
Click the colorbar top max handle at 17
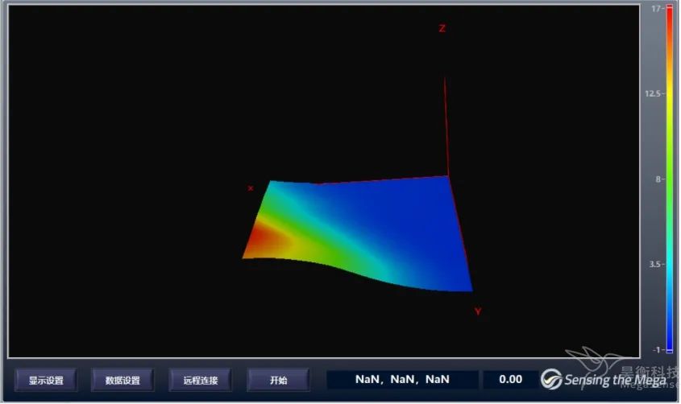[669, 8]
